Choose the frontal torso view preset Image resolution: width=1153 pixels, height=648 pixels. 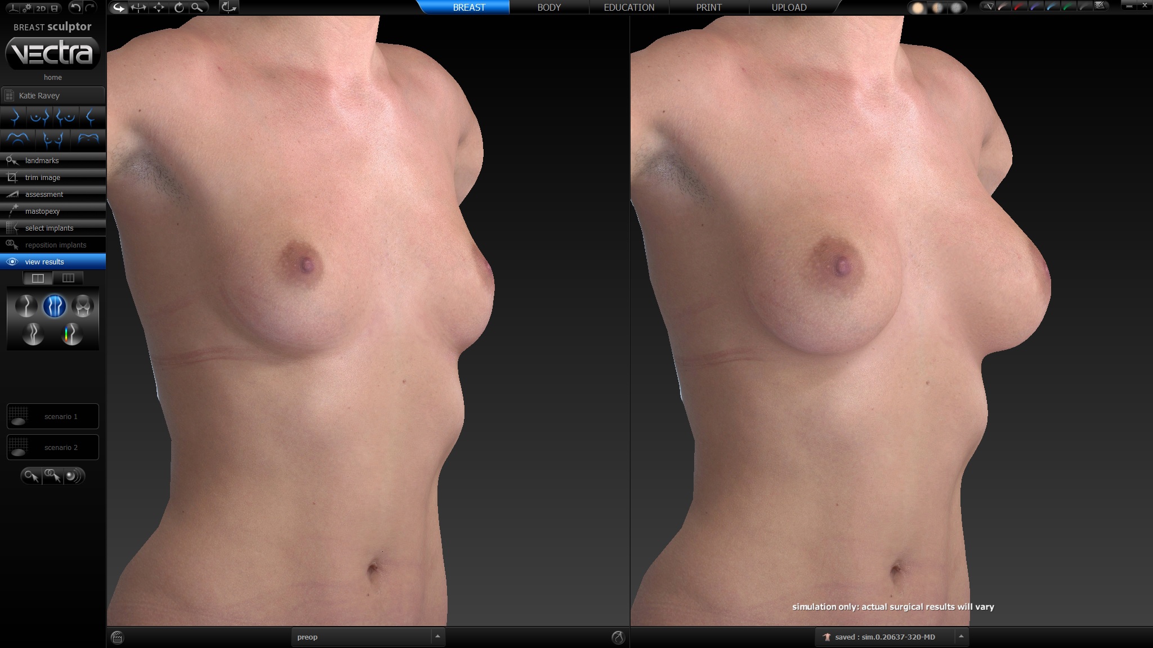pyautogui.click(x=53, y=139)
